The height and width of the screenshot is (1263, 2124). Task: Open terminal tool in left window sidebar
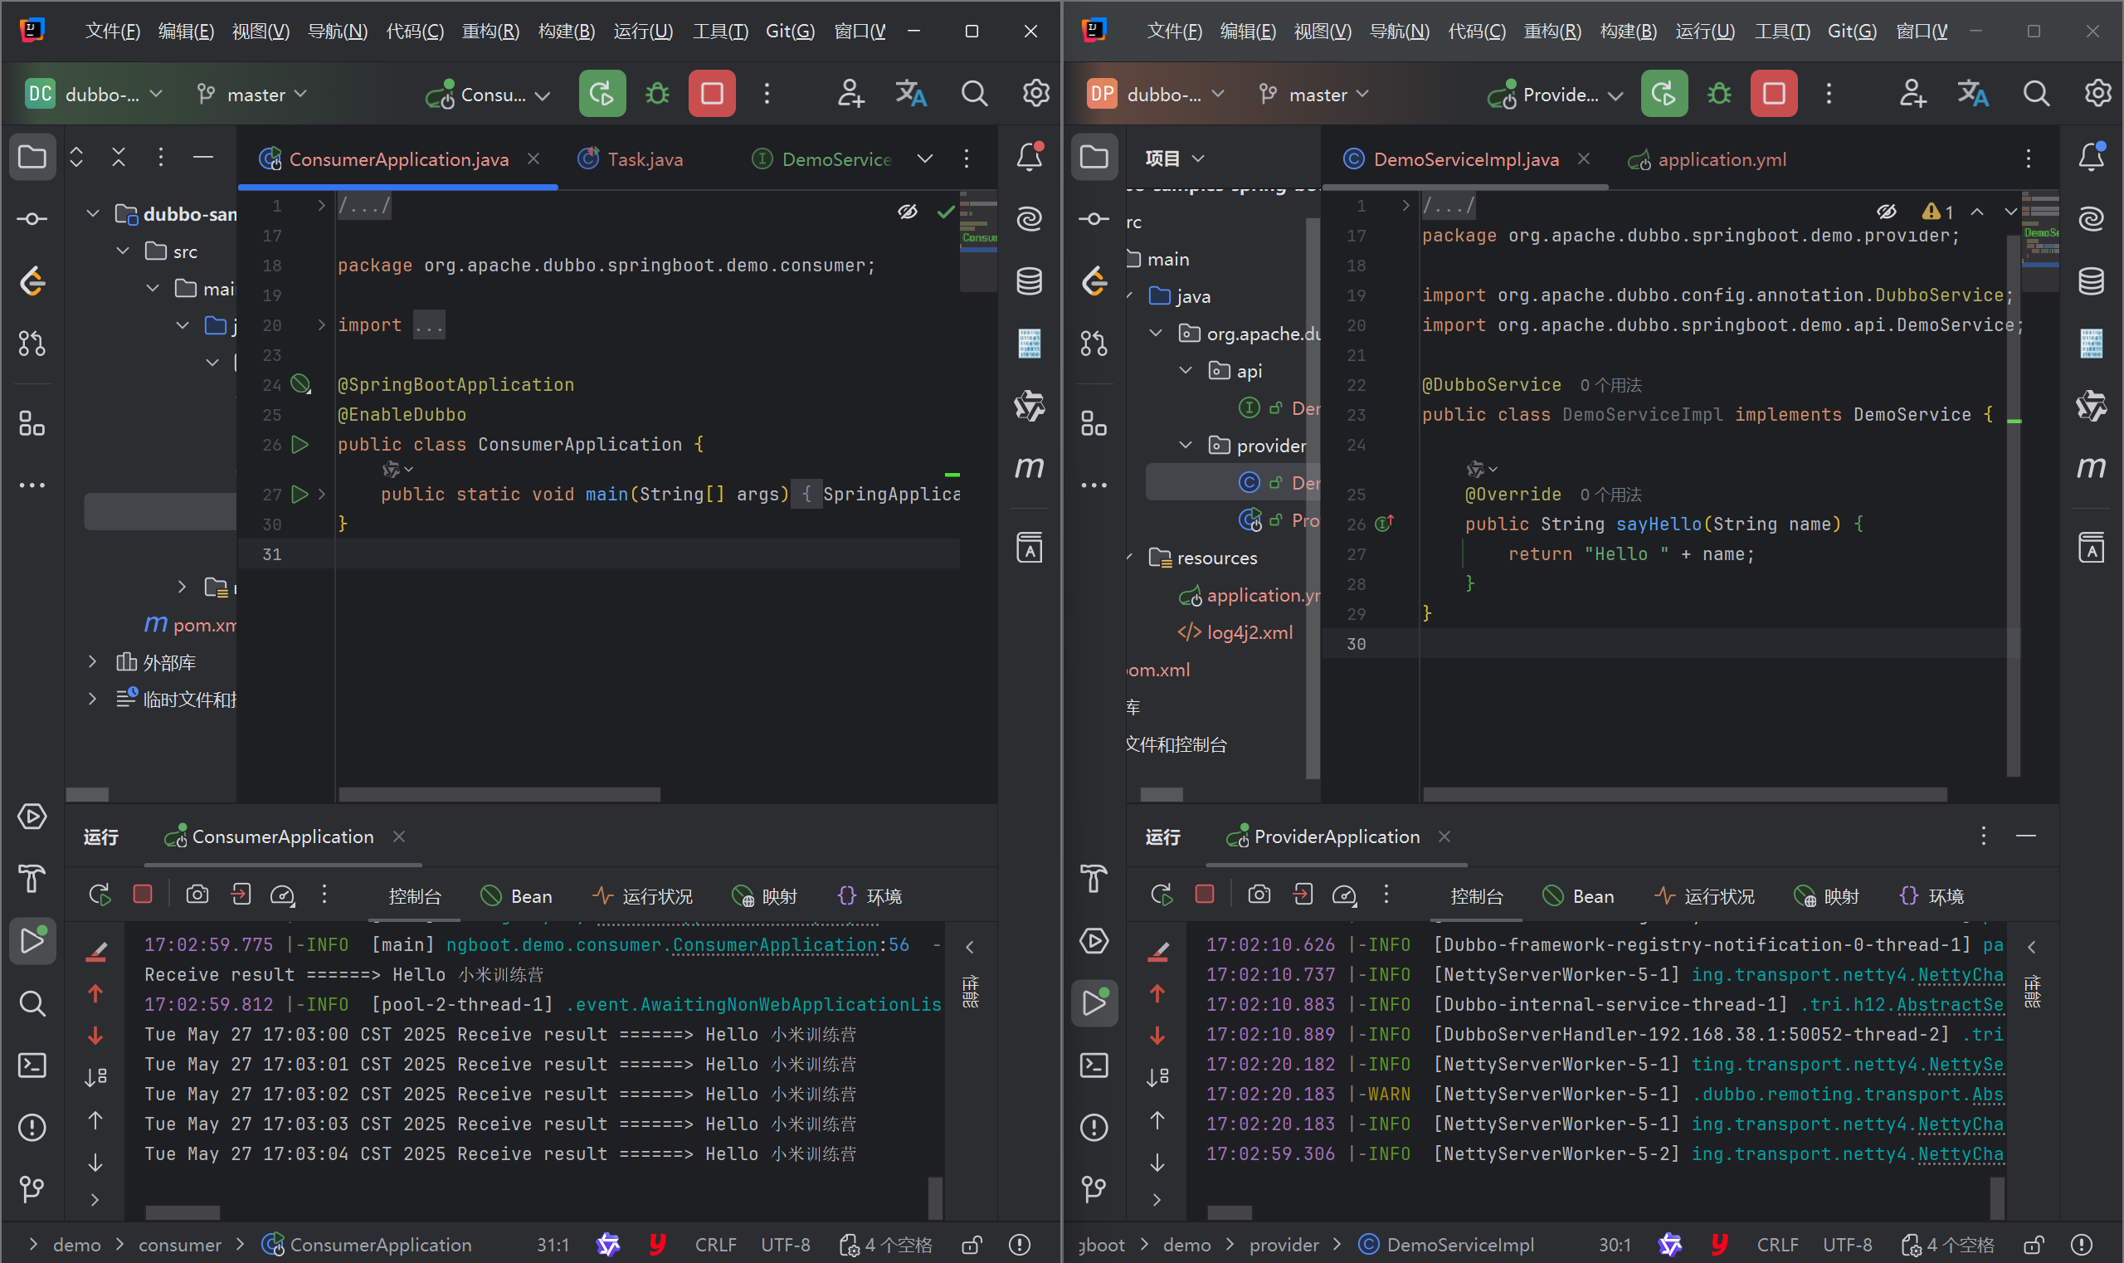click(32, 1066)
